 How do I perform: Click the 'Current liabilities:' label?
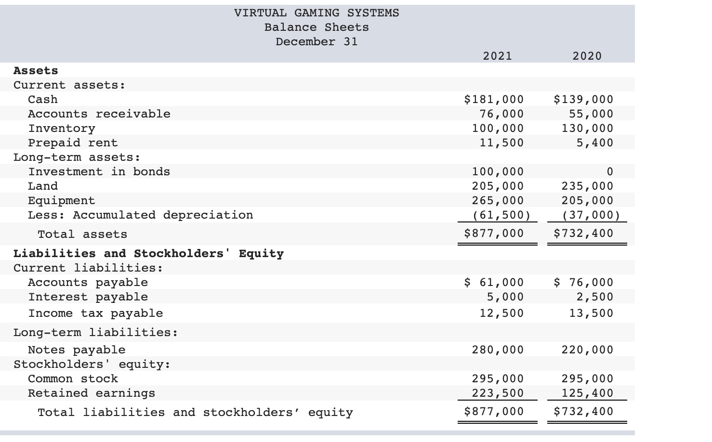click(x=88, y=268)
